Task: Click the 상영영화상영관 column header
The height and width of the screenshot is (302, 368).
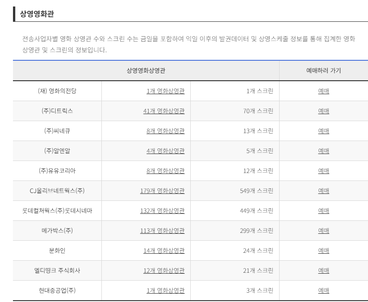Action: point(146,71)
